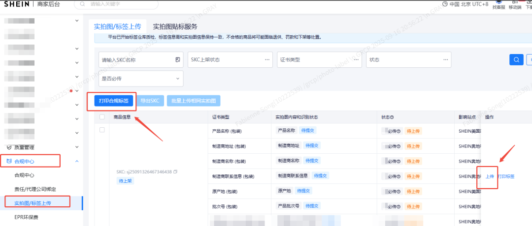The height and width of the screenshot is (226, 532).
Task: Click 待上传 tag in 产品名称 (包装) row
Action: pos(413,131)
